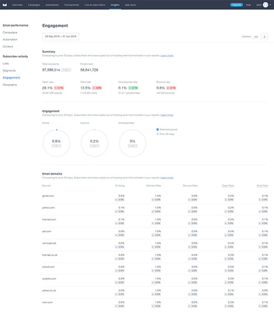The width and height of the screenshot is (274, 331).
Task: Click the 13.5% click rate value
Action: (x=85, y=88)
